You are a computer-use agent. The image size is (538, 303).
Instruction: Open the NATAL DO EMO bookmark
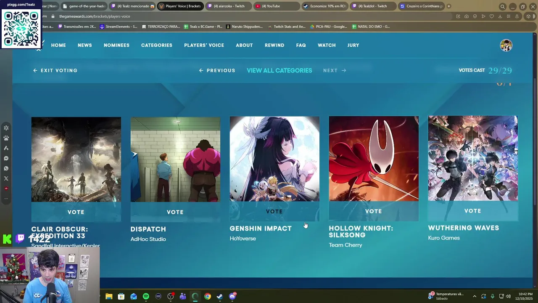click(371, 27)
